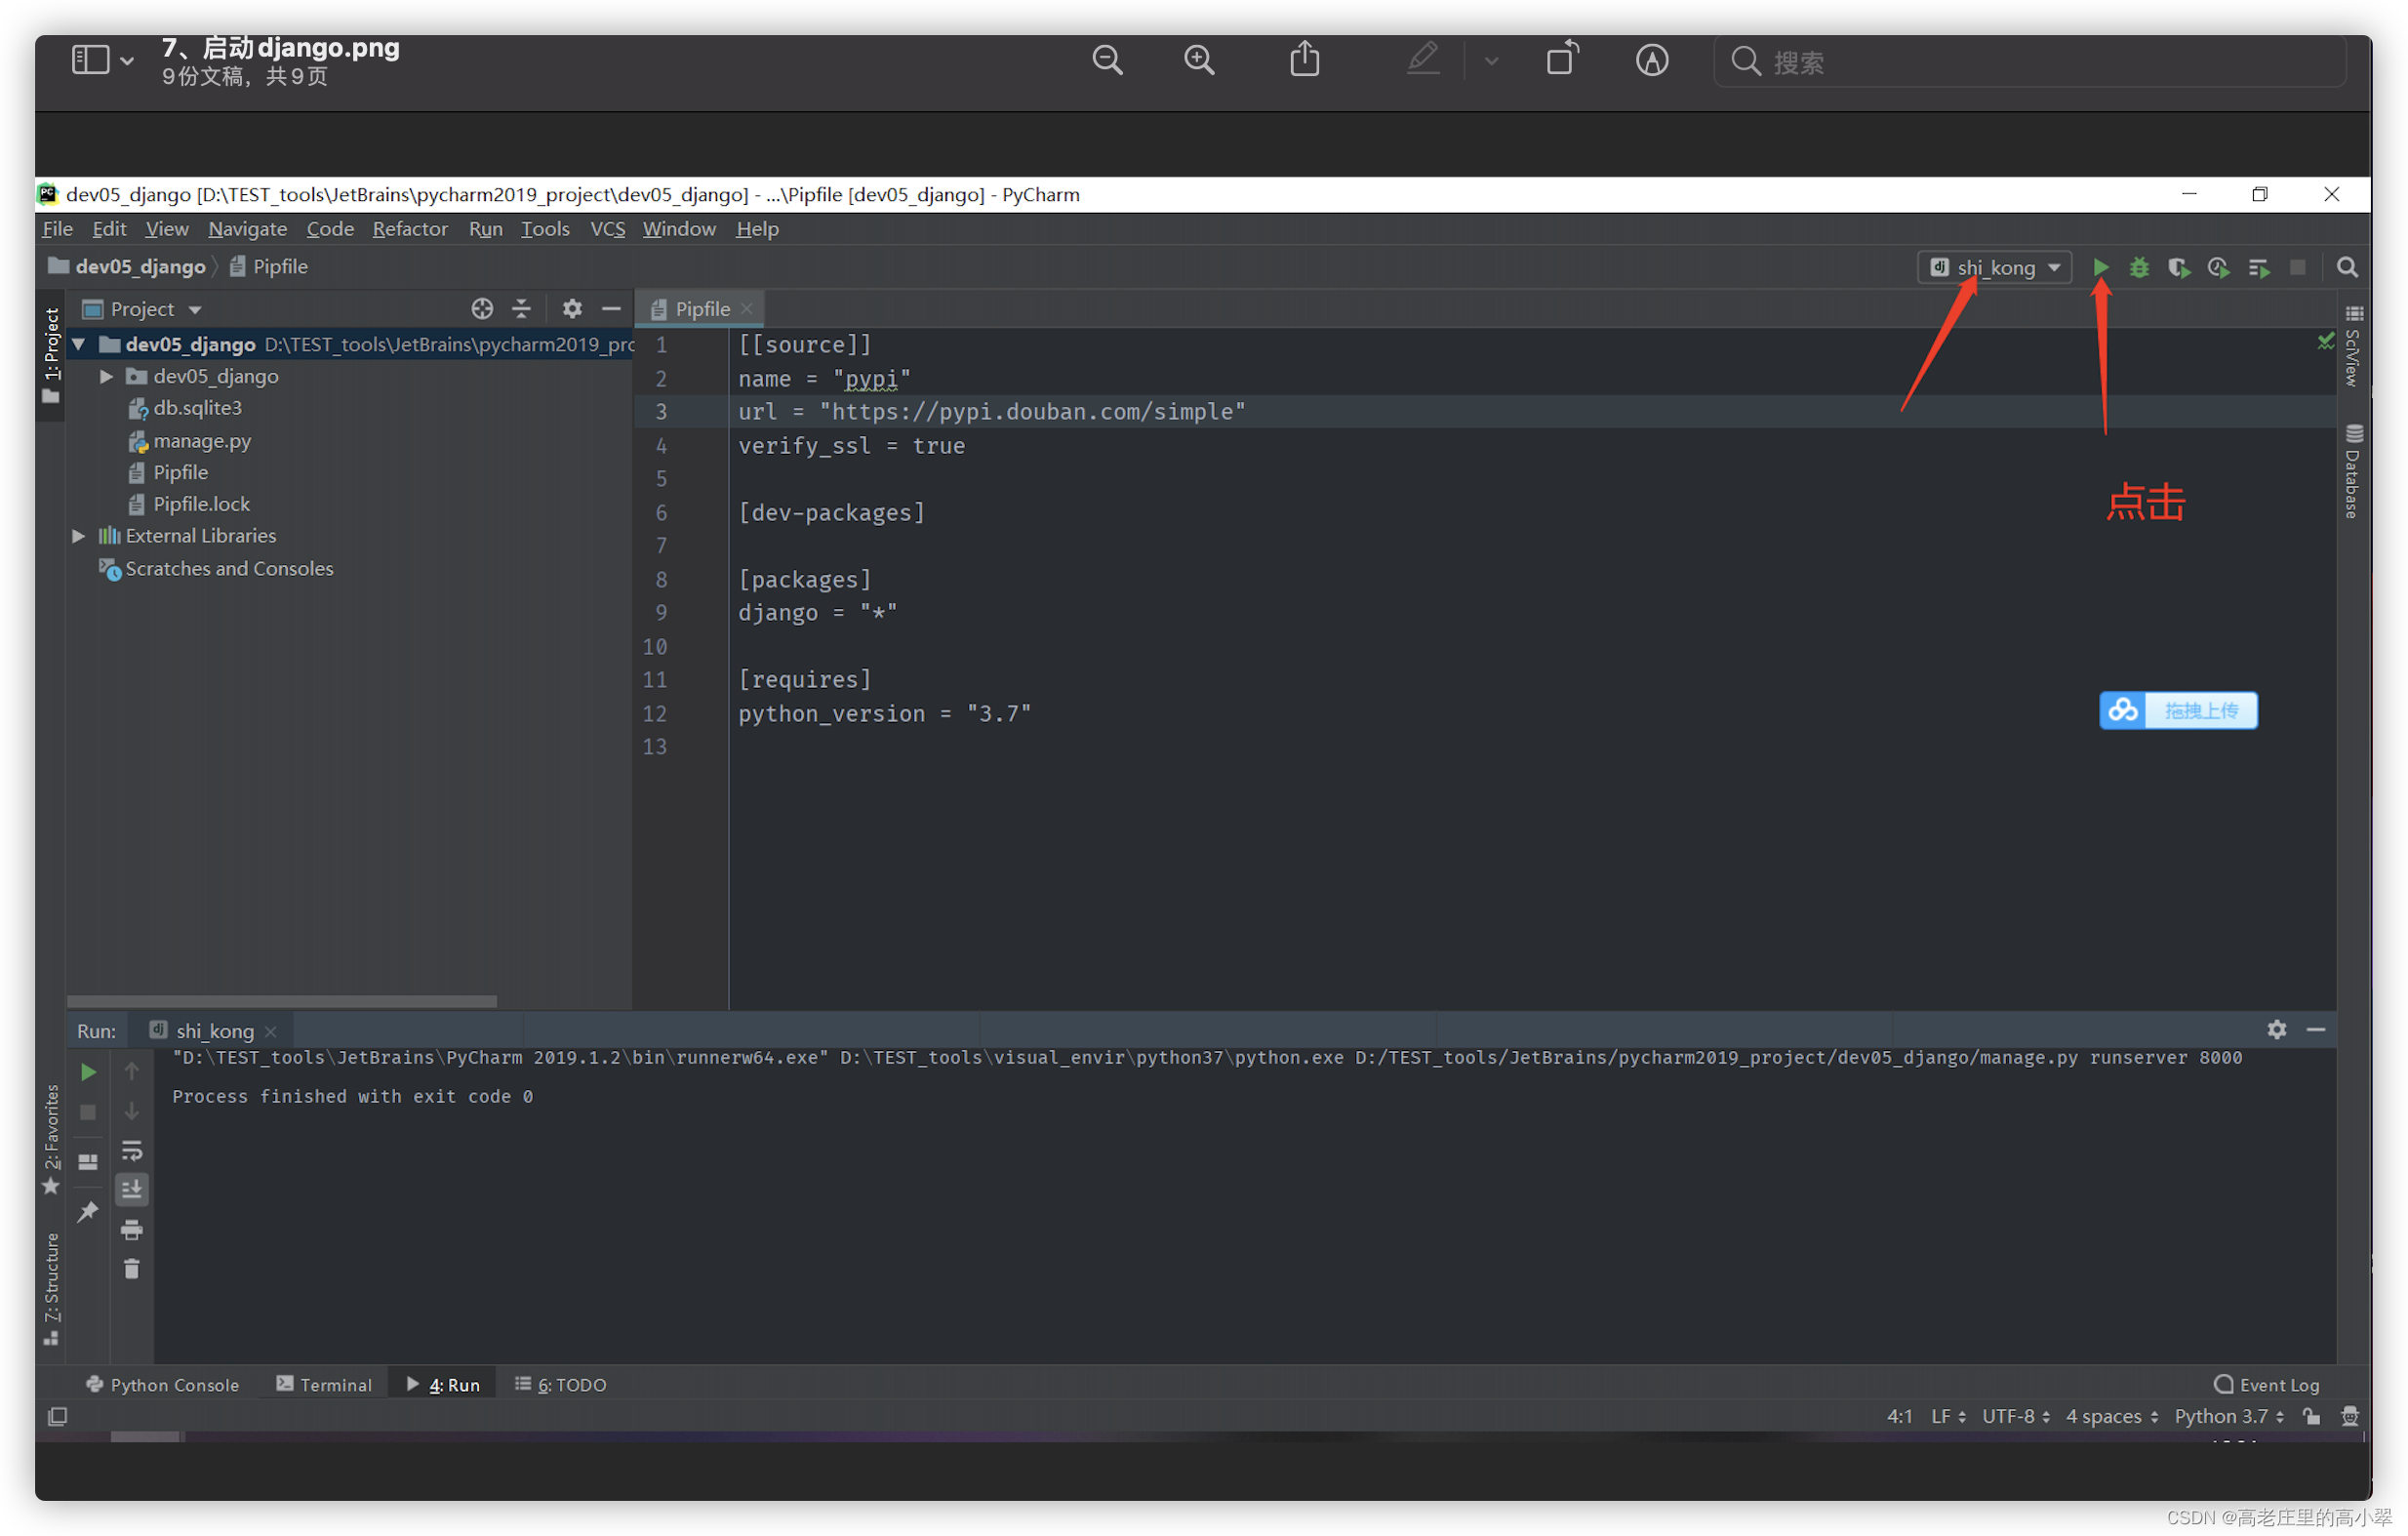Toggle pin tab in Run panel
The height and width of the screenshot is (1536, 2408).
pyautogui.click(x=88, y=1211)
